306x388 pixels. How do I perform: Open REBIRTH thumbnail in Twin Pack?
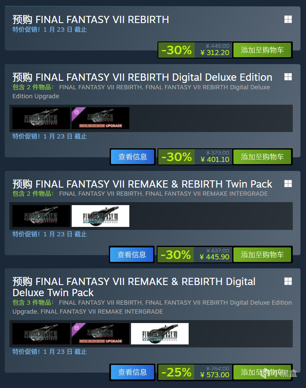pyautogui.click(x=41, y=216)
